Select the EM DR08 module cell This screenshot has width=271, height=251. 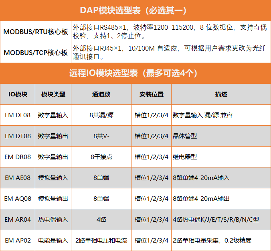tap(18, 157)
